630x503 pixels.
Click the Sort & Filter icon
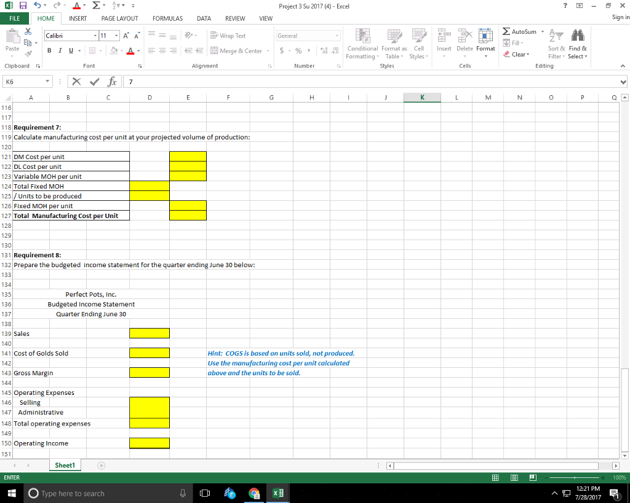coord(556,44)
